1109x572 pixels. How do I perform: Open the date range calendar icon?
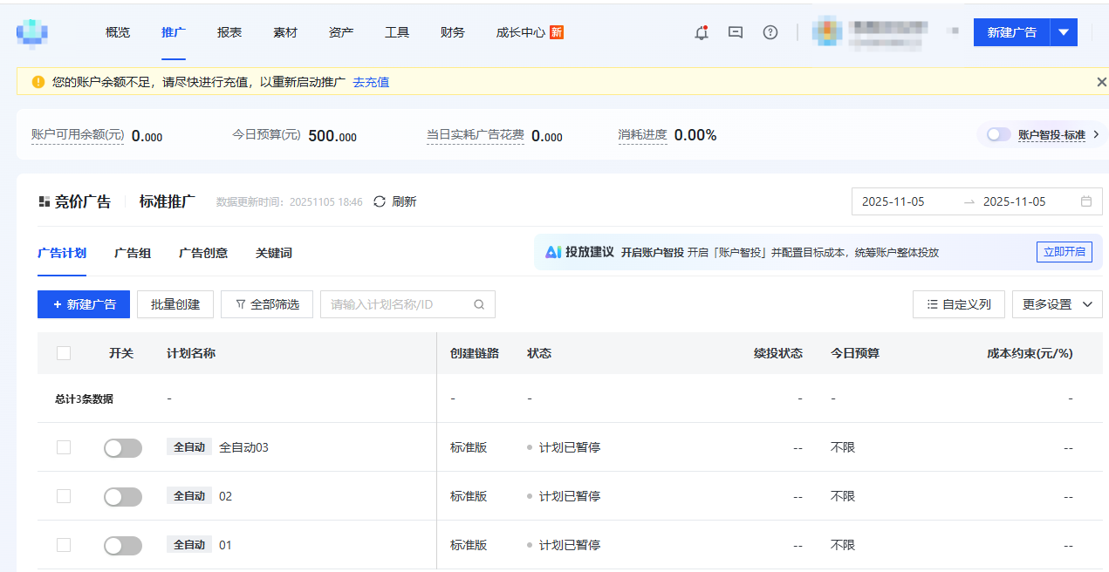pos(1086,201)
